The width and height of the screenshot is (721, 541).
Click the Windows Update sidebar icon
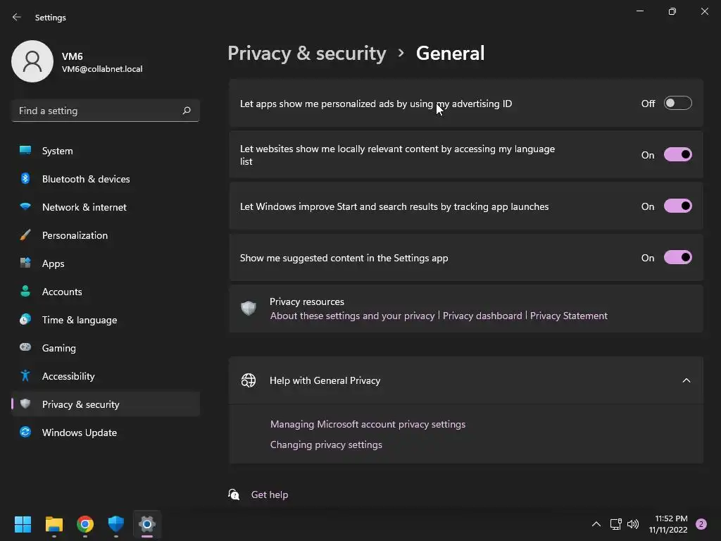(x=25, y=433)
